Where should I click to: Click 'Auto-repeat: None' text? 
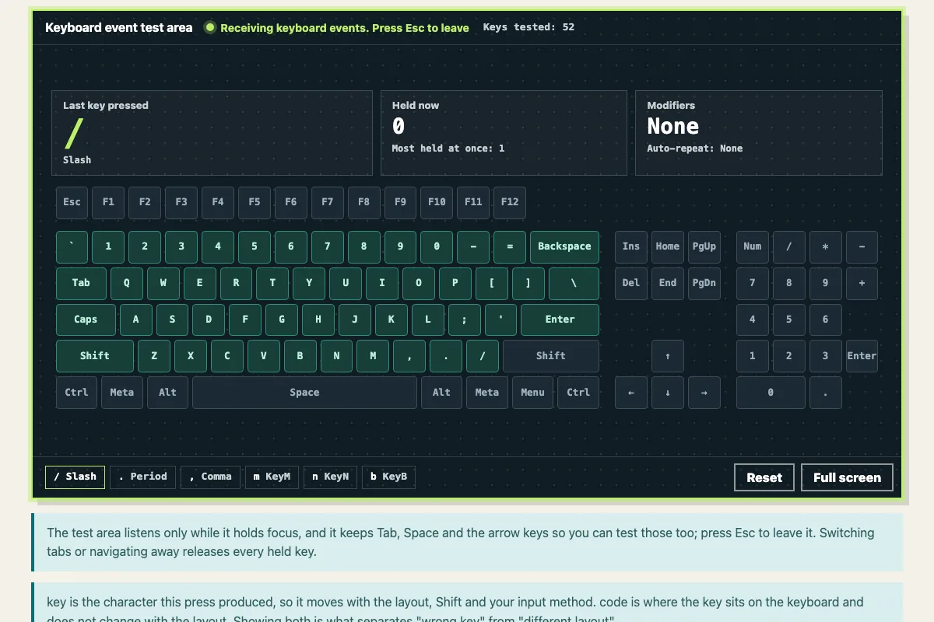(695, 149)
